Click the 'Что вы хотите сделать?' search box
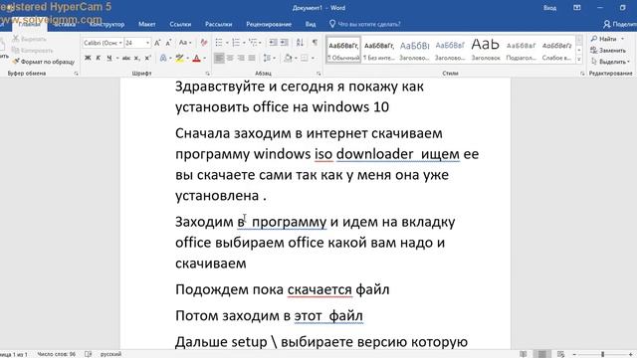The height and width of the screenshot is (358, 637). pos(365,24)
